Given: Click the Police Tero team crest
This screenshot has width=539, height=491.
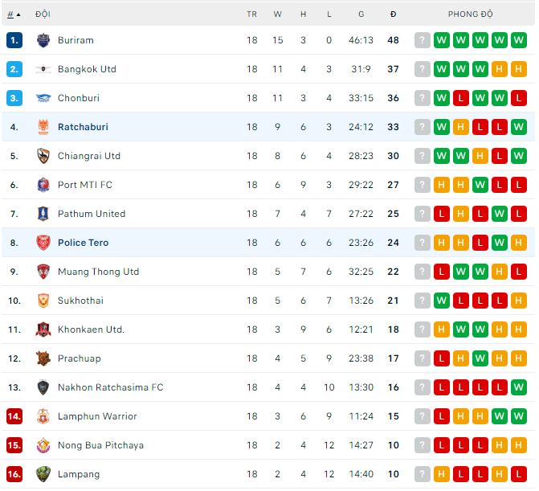Looking at the screenshot, I should [43, 243].
